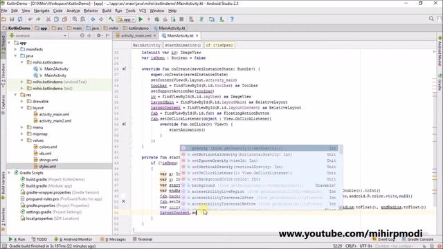Viewport: 443px width, 249px height.
Task: Navigate back with the blue arrow
Action: click(93, 19)
